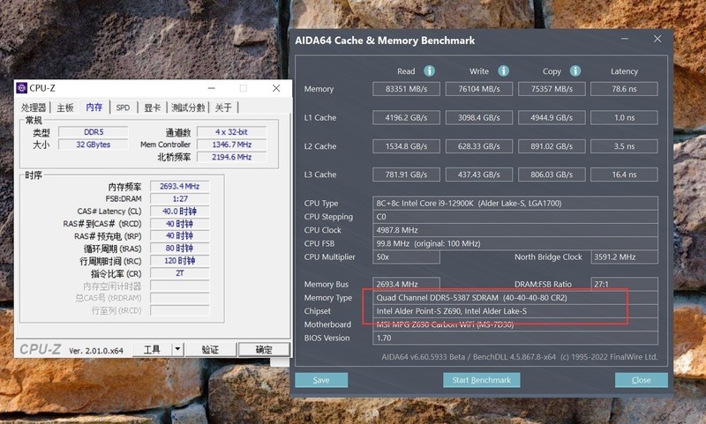Switch to the 主板 tab in CPU-Z
This screenshot has width=706, height=424.
64,108
